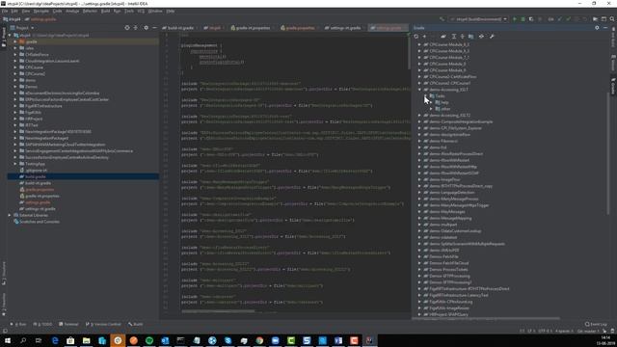Open the Event Log button
The width and height of the screenshot is (617, 347).
pyautogui.click(x=596, y=324)
